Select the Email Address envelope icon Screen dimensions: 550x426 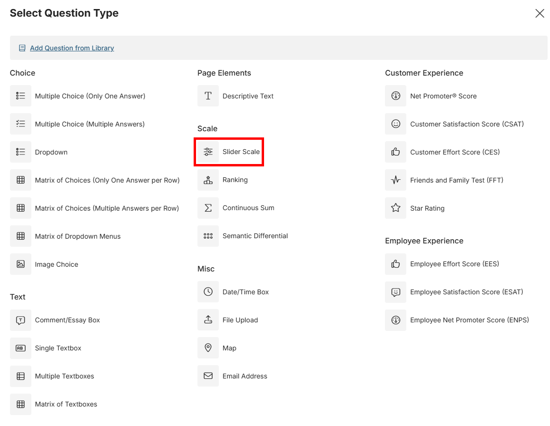click(x=208, y=376)
